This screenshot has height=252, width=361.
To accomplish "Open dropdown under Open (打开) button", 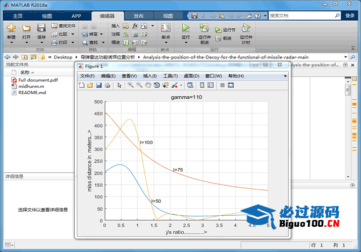I will pos(26,42).
